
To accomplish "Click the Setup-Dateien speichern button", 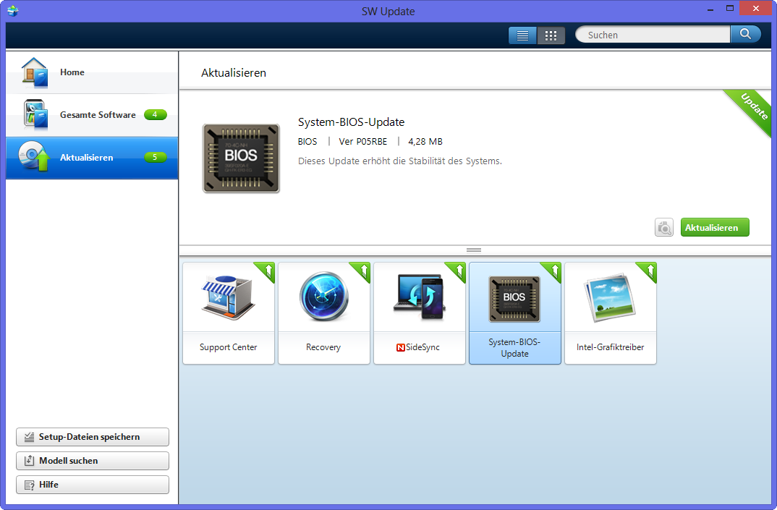I will 92,437.
